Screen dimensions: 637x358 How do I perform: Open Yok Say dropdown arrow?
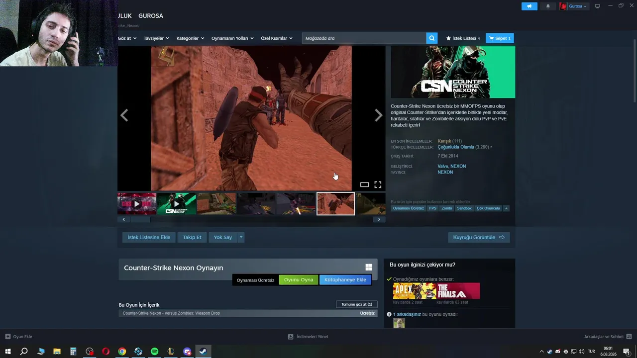241,237
